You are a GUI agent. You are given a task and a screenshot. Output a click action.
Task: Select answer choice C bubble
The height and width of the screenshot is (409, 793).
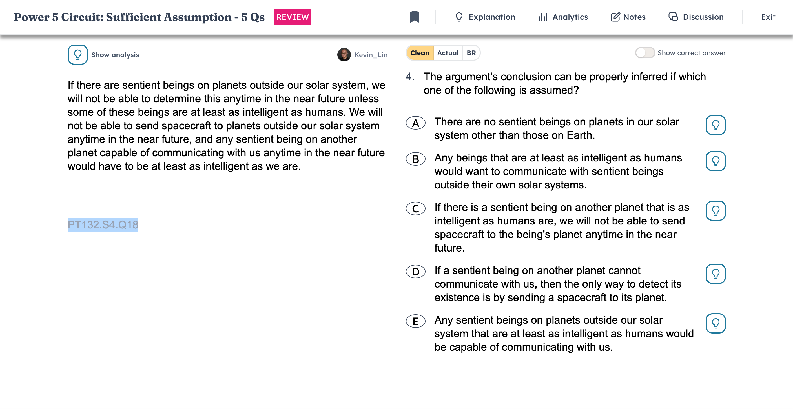tap(415, 209)
